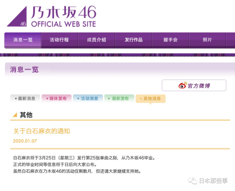
Task: Go to 活动行程 in the navigation bar
Action: point(59,40)
